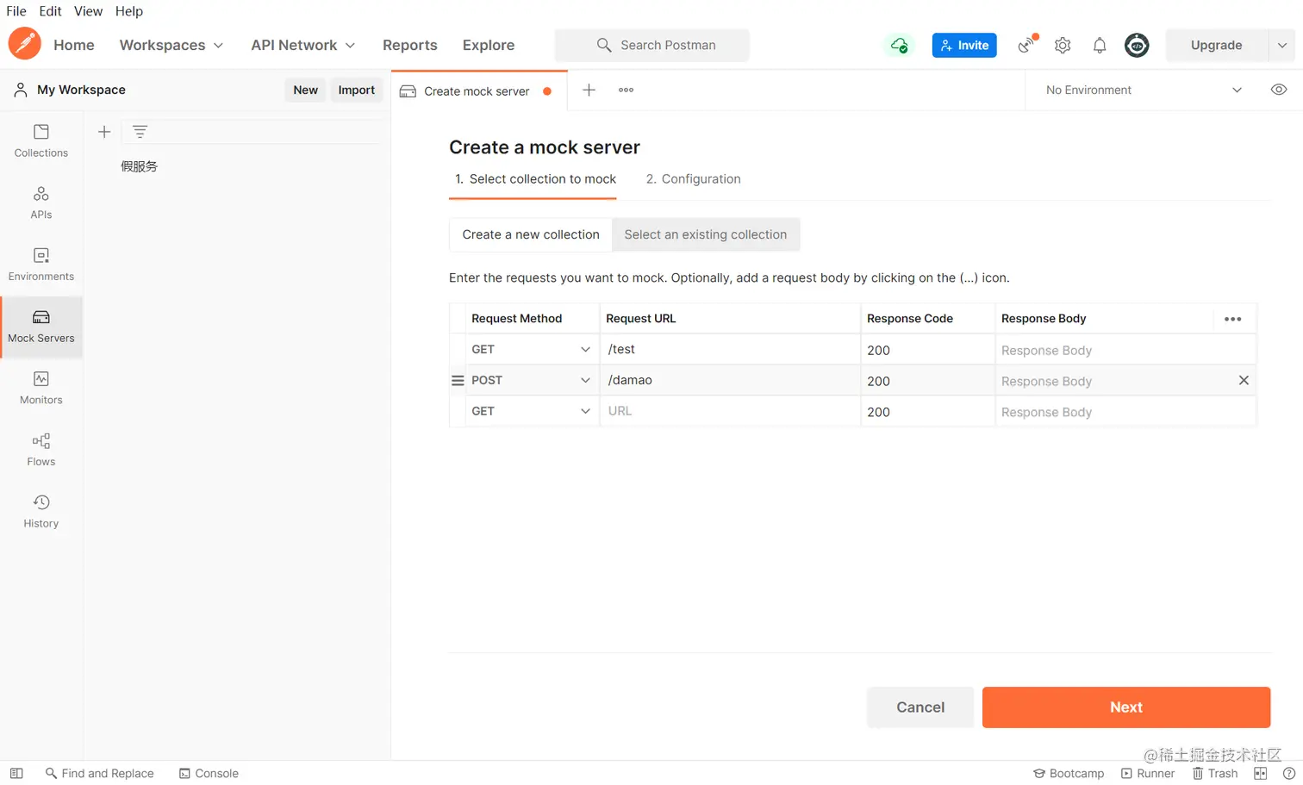Screen dimensions: 1303x785
Task: Open the APIs sidebar panel
Action: [x=41, y=202]
